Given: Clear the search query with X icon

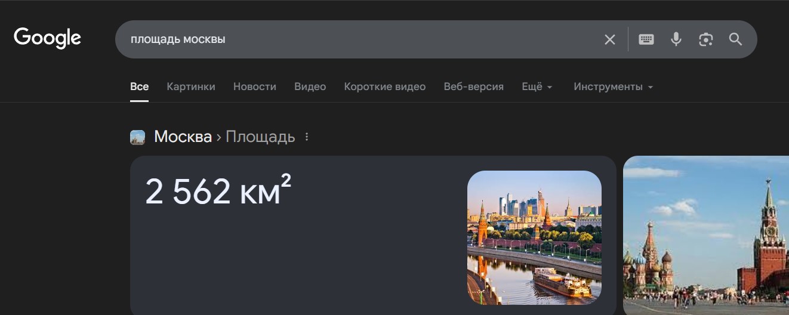Looking at the screenshot, I should point(609,39).
